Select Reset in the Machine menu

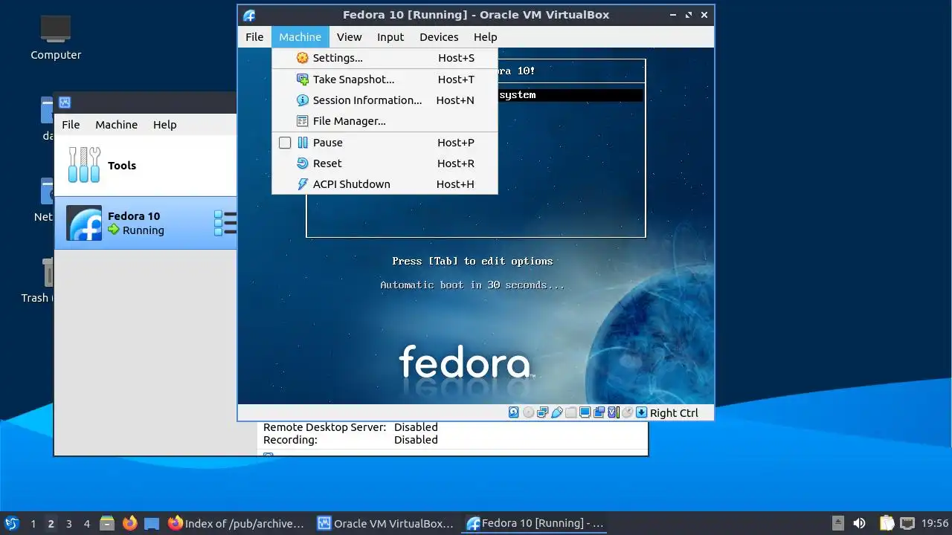(385, 163)
